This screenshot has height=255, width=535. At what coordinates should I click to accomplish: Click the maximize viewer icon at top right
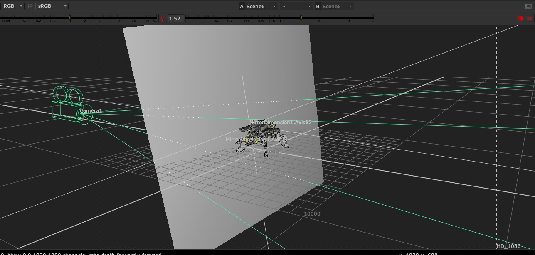(528, 6)
